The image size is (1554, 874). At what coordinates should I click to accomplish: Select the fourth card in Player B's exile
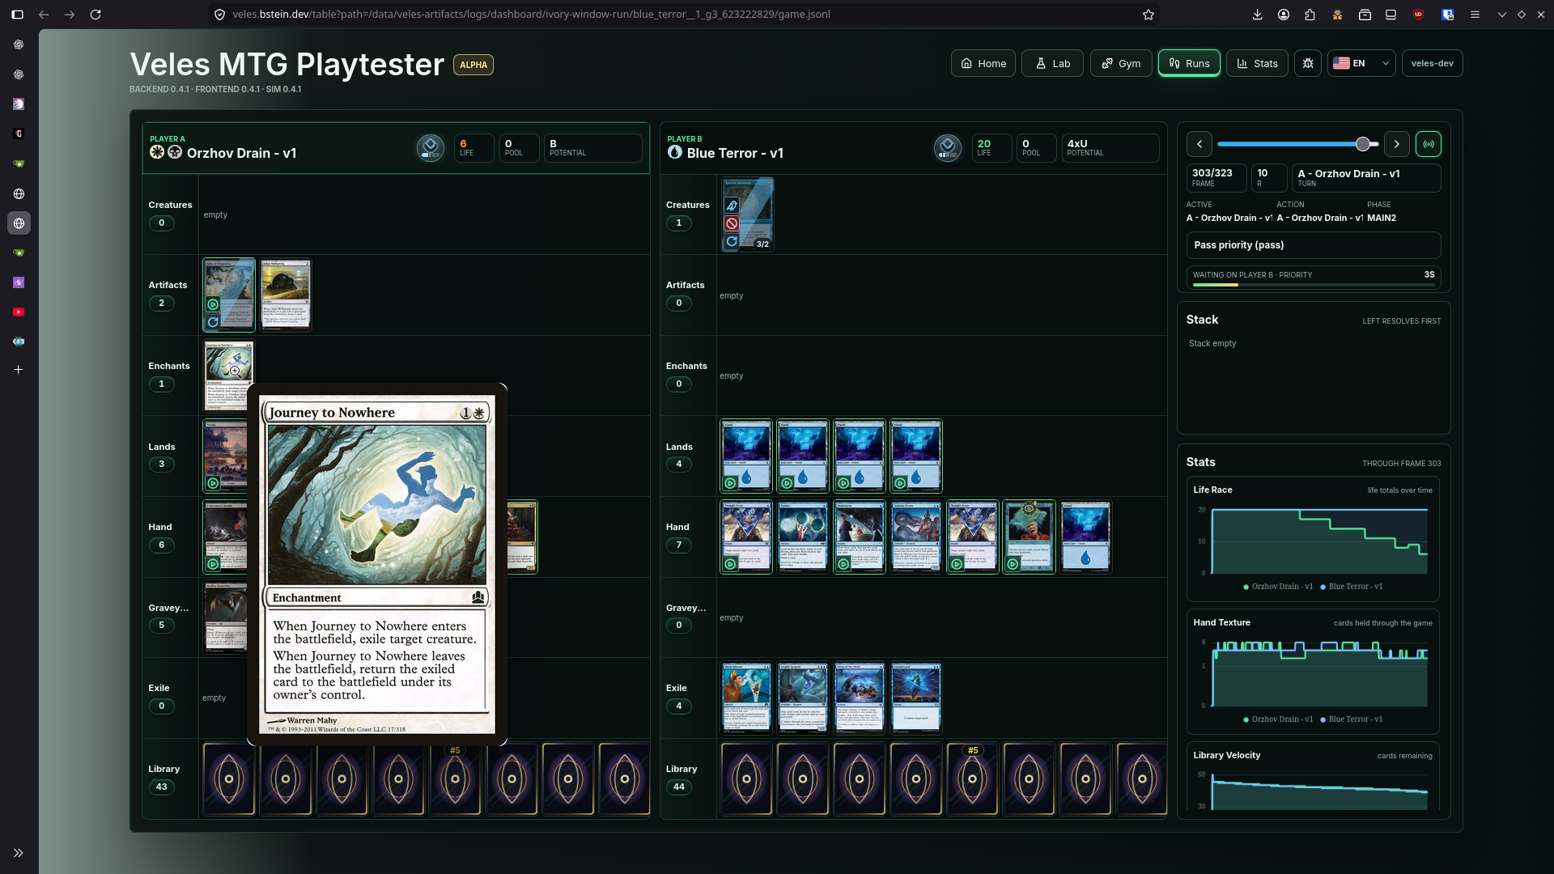click(x=916, y=698)
